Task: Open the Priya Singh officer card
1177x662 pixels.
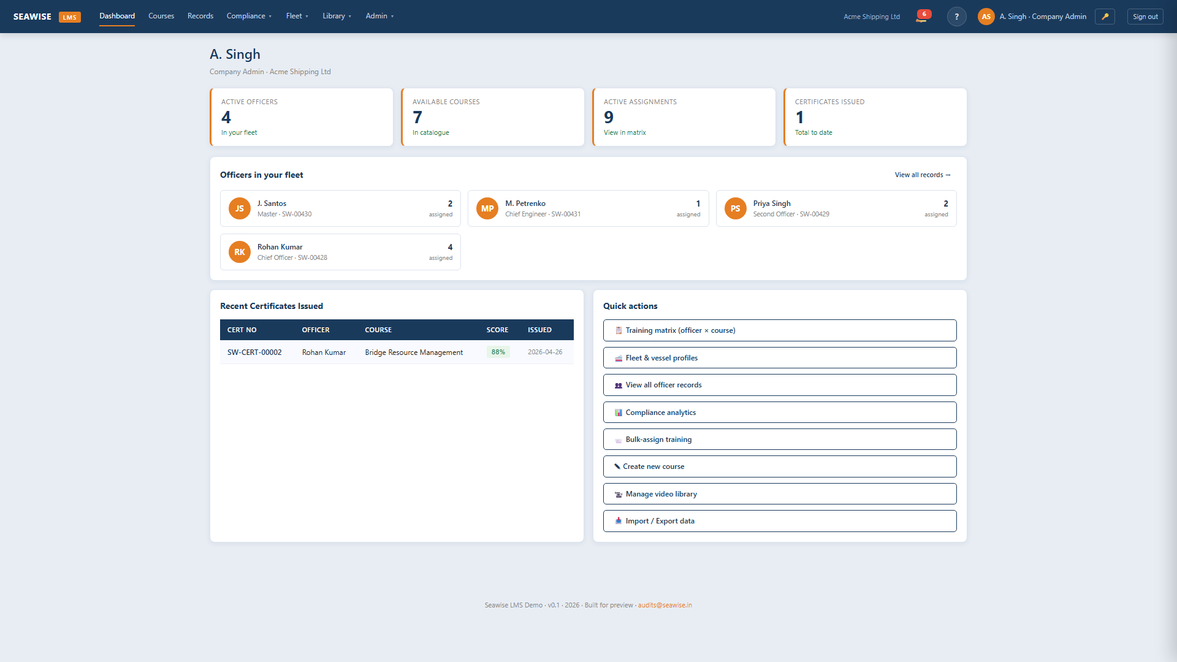Action: tap(836, 208)
